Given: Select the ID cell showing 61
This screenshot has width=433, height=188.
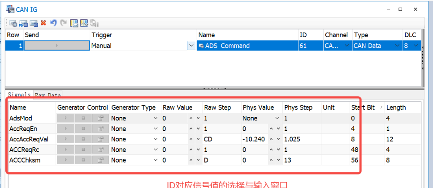Looking at the screenshot, I should pyautogui.click(x=311, y=46).
